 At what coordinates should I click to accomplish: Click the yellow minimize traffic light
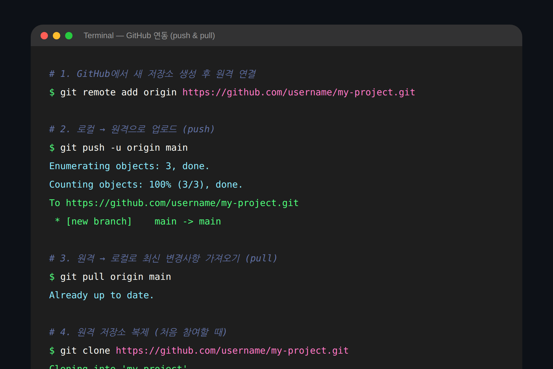click(x=57, y=35)
